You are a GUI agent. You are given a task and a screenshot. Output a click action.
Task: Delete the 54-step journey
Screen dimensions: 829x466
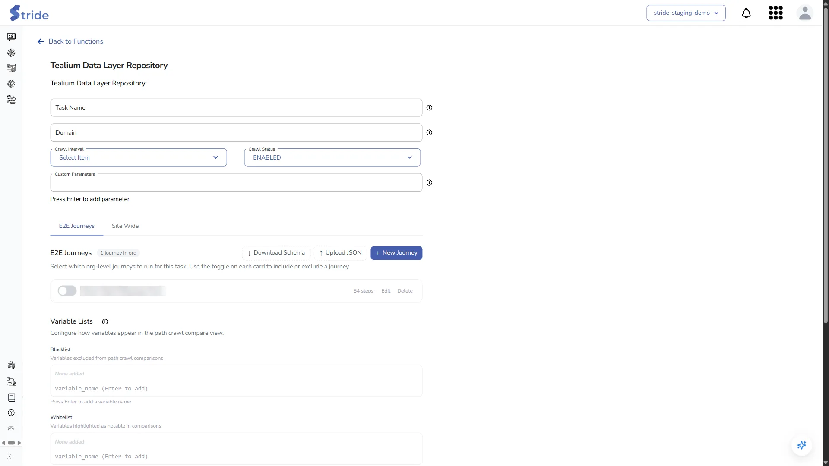405,291
